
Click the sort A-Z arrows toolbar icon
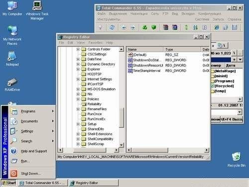point(195,27)
